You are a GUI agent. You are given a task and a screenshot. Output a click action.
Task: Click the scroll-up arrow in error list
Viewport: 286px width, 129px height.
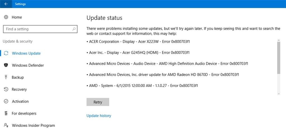[278, 40]
